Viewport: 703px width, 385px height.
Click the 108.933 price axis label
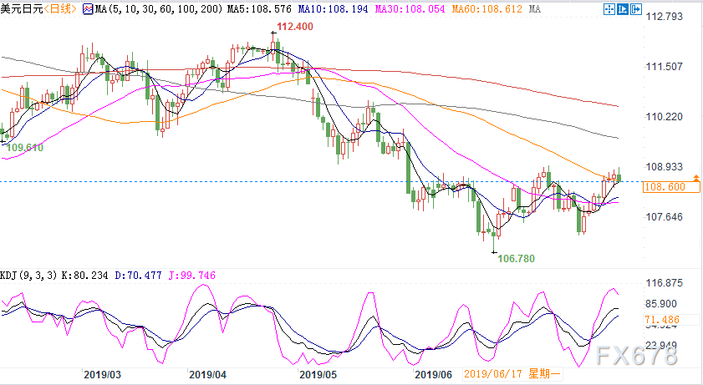click(x=664, y=167)
